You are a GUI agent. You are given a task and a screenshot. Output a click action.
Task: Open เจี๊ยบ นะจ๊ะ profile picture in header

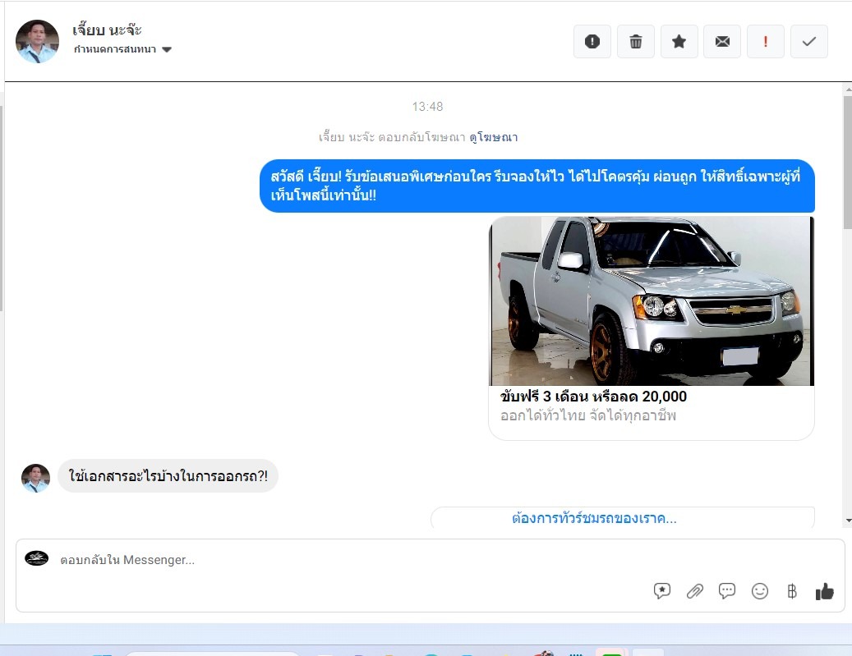click(x=37, y=41)
